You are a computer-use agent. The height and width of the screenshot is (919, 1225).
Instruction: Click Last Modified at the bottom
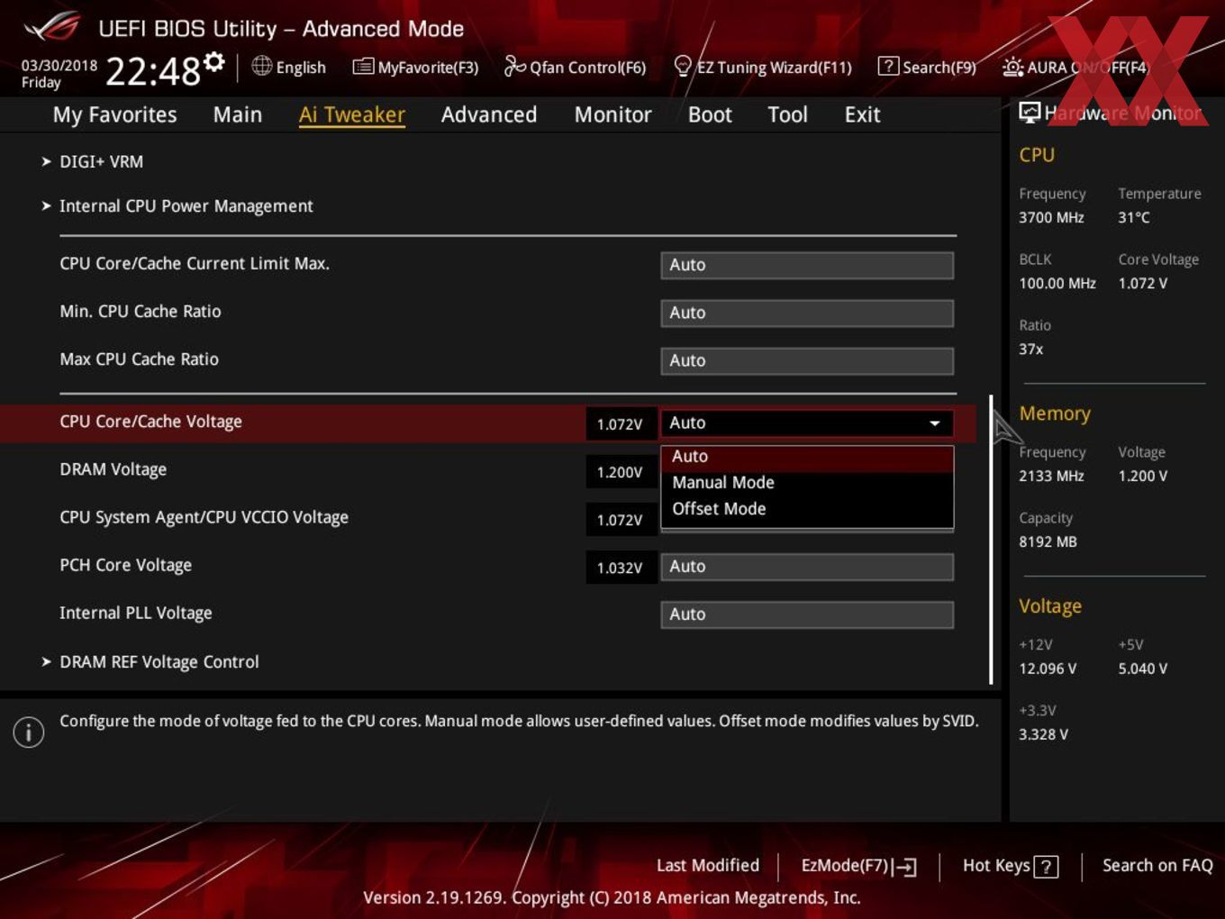pos(708,865)
